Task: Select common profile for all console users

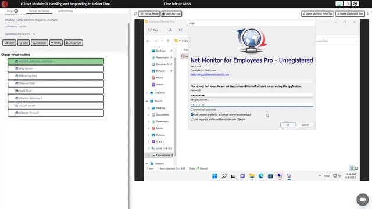Action: [x=192, y=114]
